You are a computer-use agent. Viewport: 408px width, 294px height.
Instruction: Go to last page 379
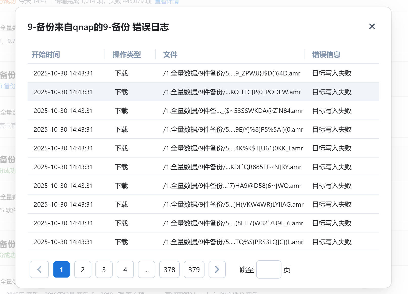(194, 269)
